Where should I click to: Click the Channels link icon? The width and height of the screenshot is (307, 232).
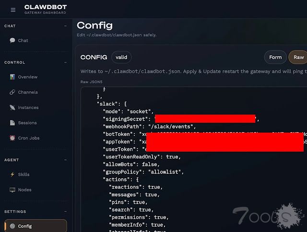[12, 92]
